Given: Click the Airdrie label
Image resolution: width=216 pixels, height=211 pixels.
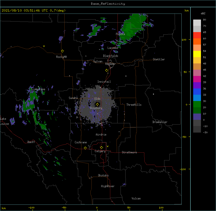Looking at the screenshot, I should point(101,135).
